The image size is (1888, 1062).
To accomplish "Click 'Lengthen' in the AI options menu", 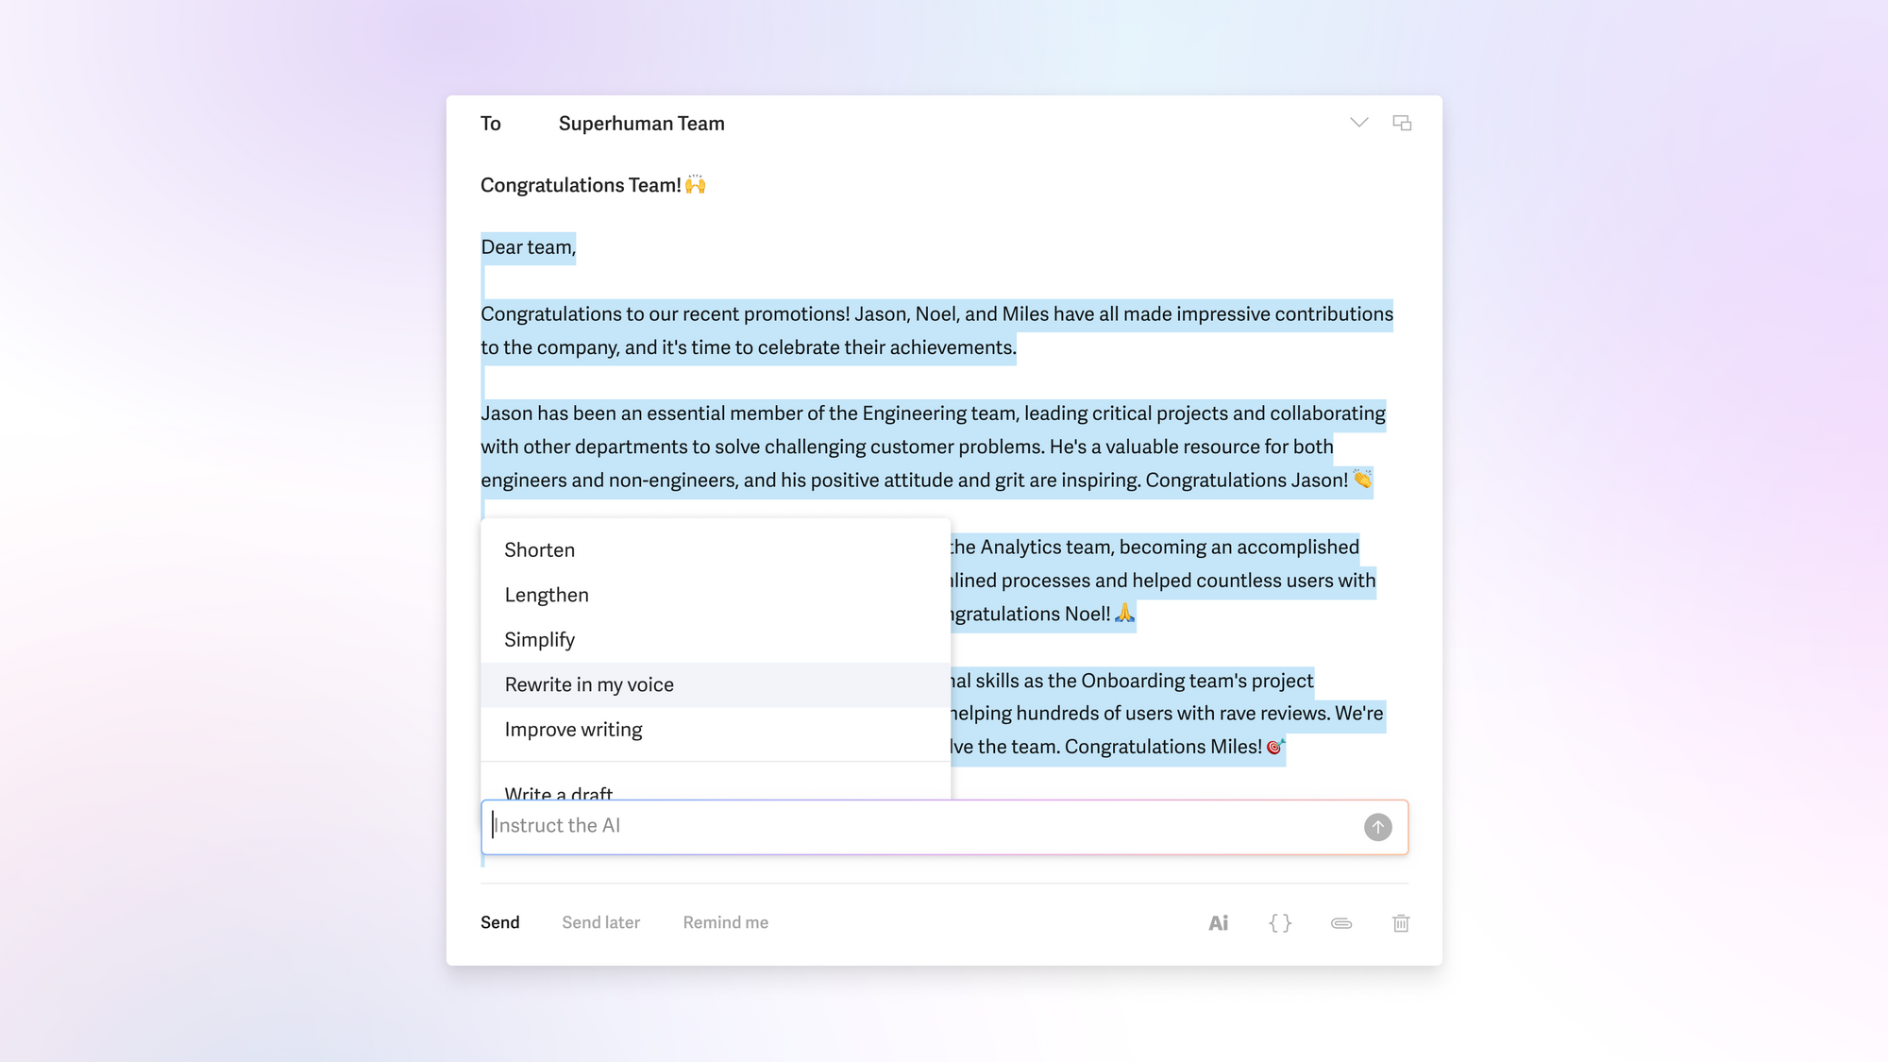I will [546, 594].
